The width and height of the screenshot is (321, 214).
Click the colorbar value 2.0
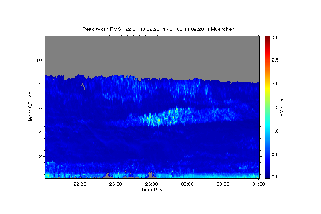tap(275, 83)
